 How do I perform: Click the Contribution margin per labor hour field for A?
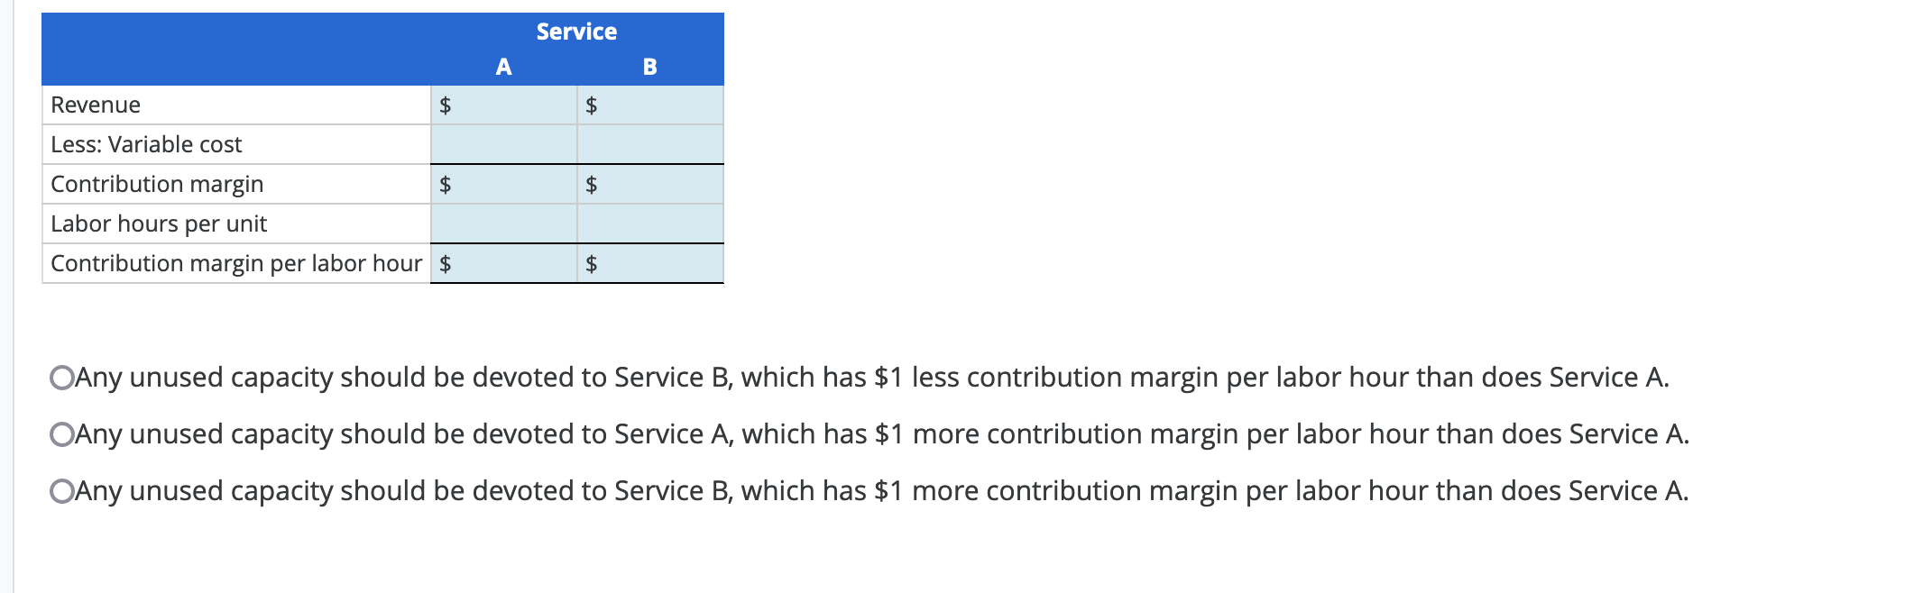pos(505,263)
